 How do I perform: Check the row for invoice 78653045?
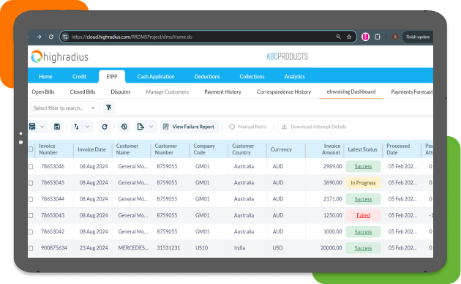click(x=31, y=183)
